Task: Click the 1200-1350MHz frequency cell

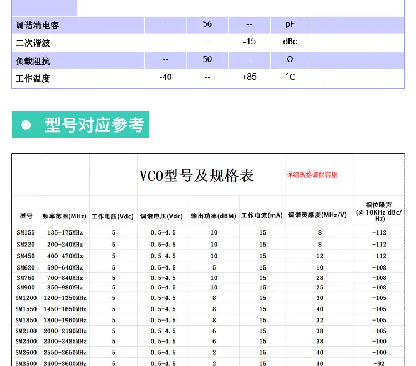Action: [65, 298]
